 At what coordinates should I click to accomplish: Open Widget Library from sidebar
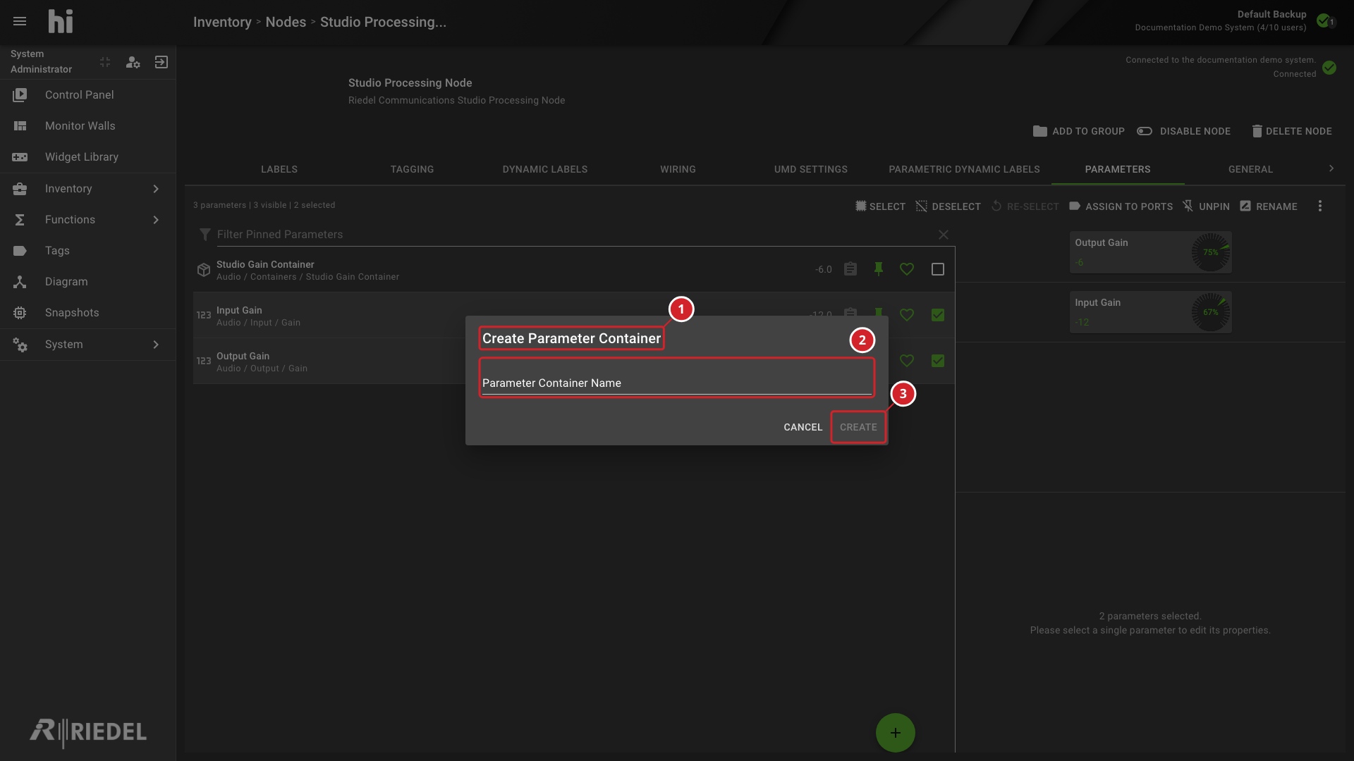(87, 156)
